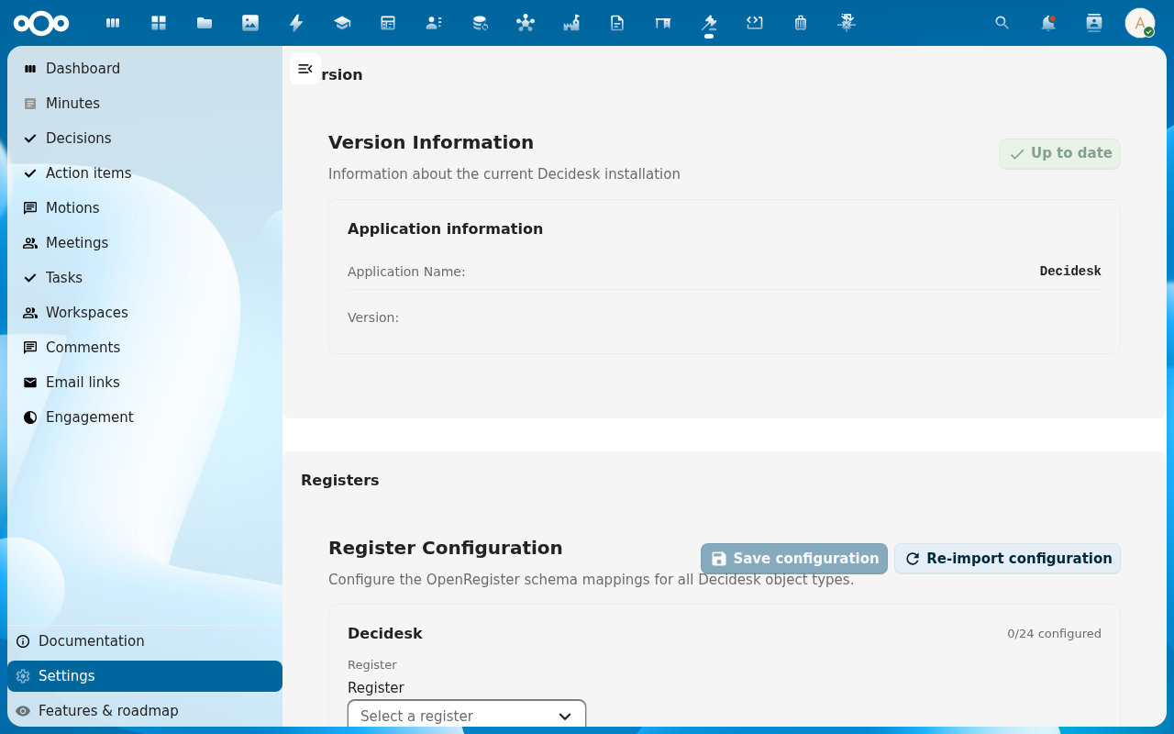Open the Activity lightning bolt app
The width and height of the screenshot is (1174, 734).
click(x=296, y=23)
